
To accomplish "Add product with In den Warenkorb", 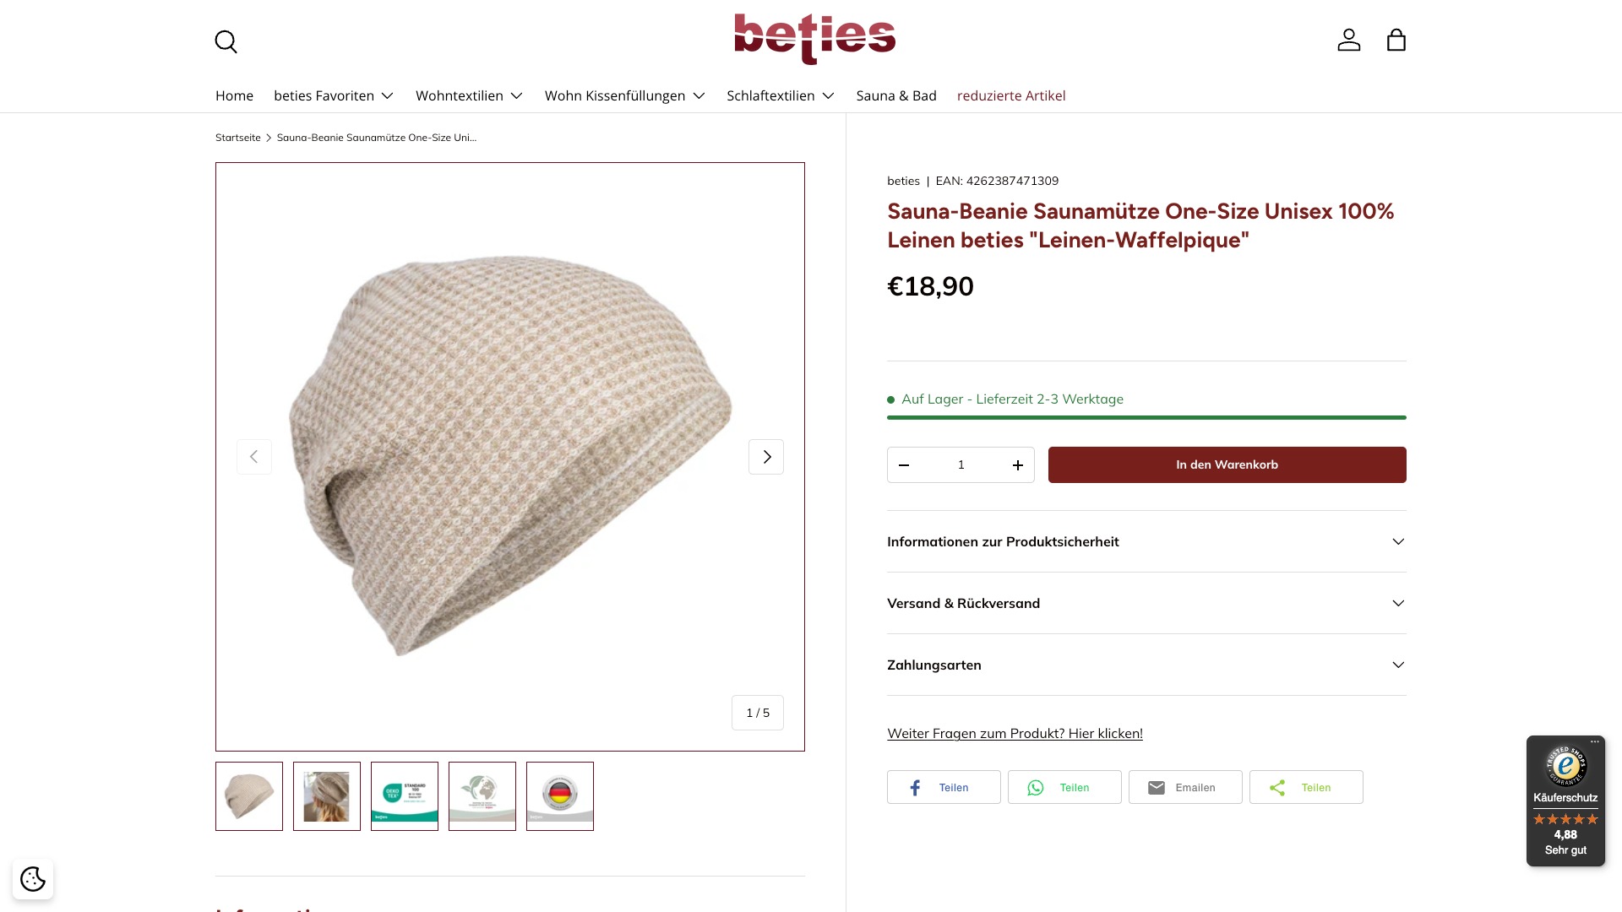I will pos(1227,465).
